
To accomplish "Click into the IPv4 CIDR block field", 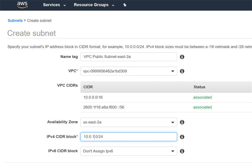I will tap(128, 137).
